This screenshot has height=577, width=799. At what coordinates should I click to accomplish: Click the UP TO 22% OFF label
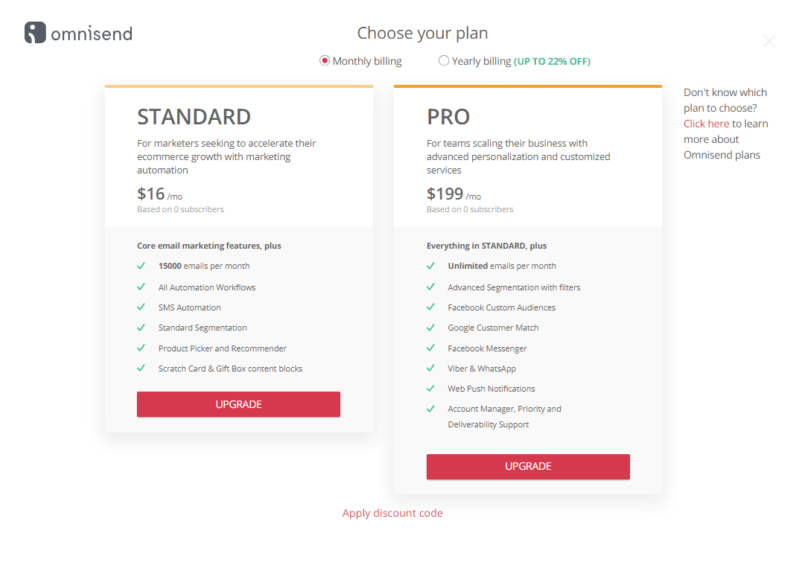(552, 62)
